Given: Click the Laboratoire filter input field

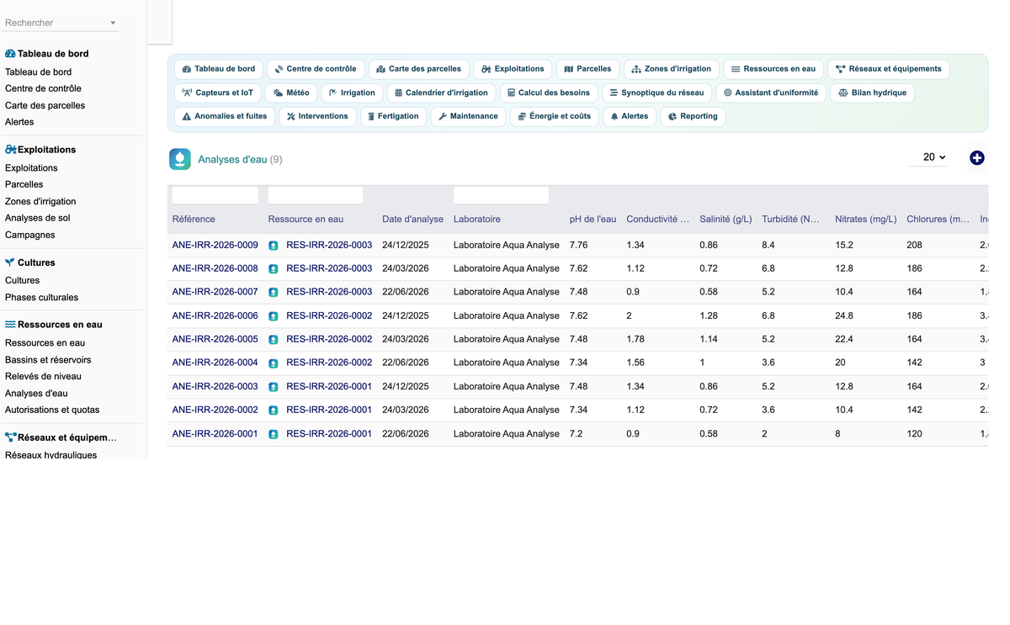Looking at the screenshot, I should [501, 195].
